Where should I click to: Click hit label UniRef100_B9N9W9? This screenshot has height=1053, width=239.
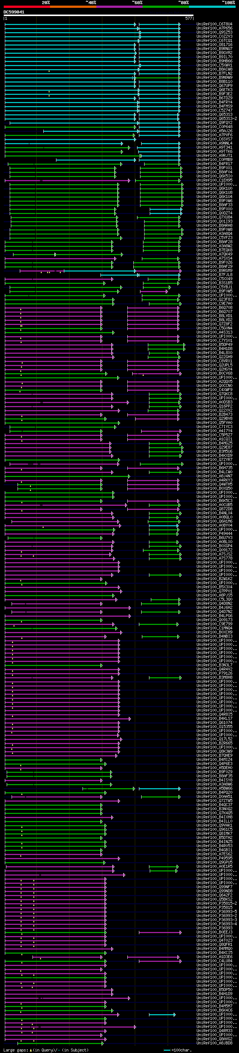point(214,78)
